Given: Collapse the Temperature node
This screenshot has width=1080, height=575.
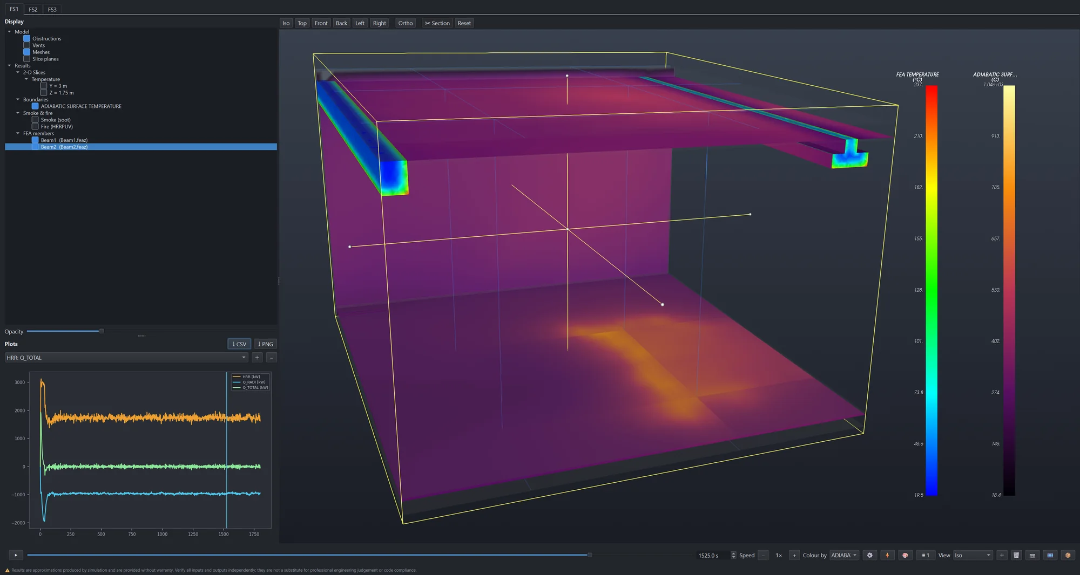Looking at the screenshot, I should click(x=26, y=79).
